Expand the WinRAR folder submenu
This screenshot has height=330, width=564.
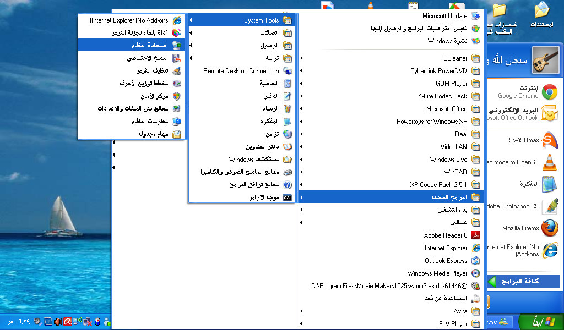455,172
